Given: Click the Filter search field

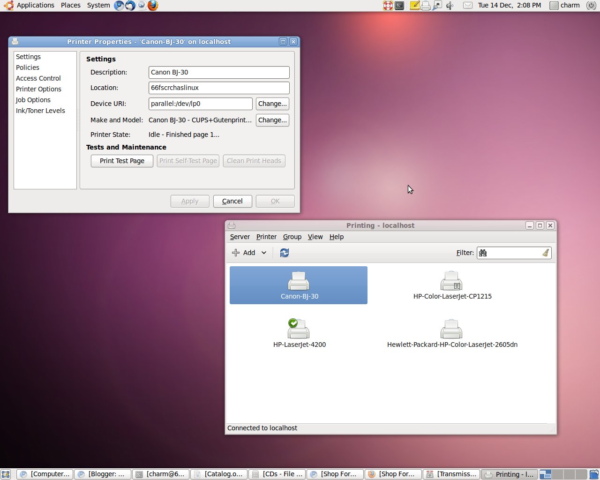Looking at the screenshot, I should coord(514,253).
